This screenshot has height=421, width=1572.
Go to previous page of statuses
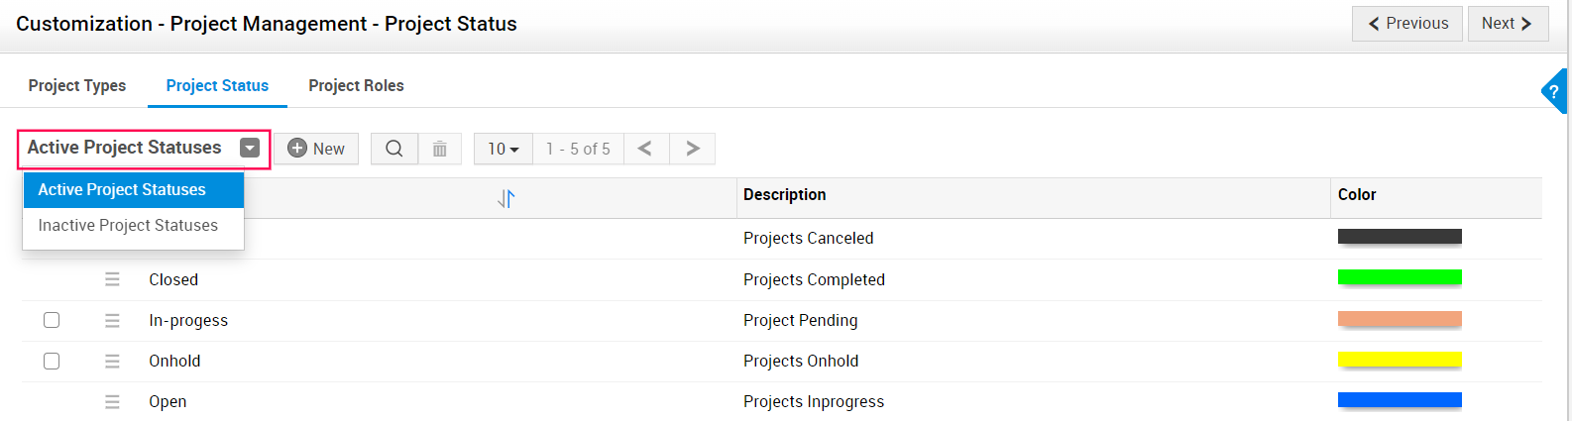pos(645,149)
